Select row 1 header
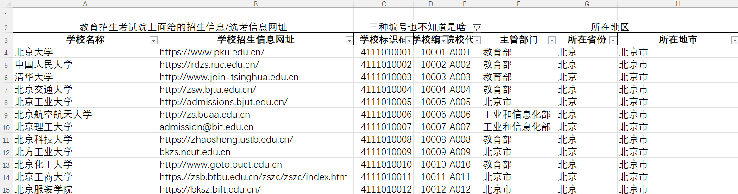The height and width of the screenshot is (194, 738). tap(6, 15)
